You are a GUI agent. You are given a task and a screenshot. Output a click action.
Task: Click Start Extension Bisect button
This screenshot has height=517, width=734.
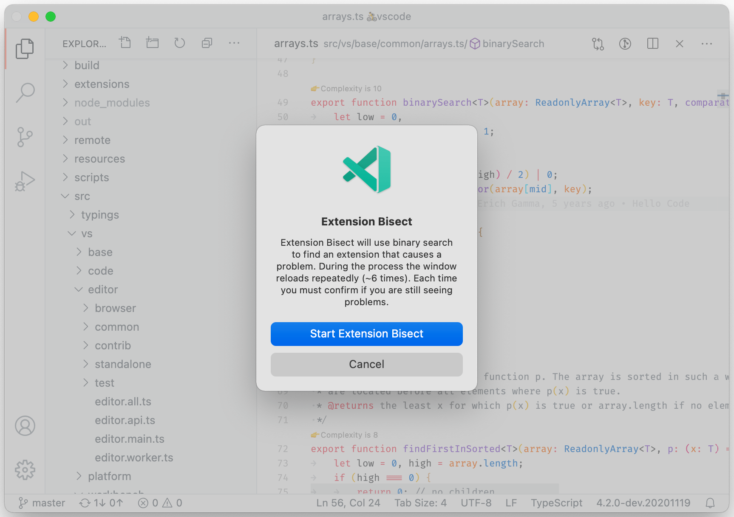tap(366, 334)
